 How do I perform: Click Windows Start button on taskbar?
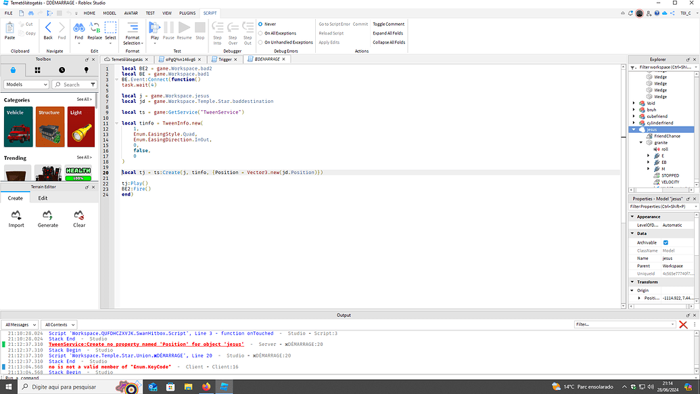click(9, 387)
